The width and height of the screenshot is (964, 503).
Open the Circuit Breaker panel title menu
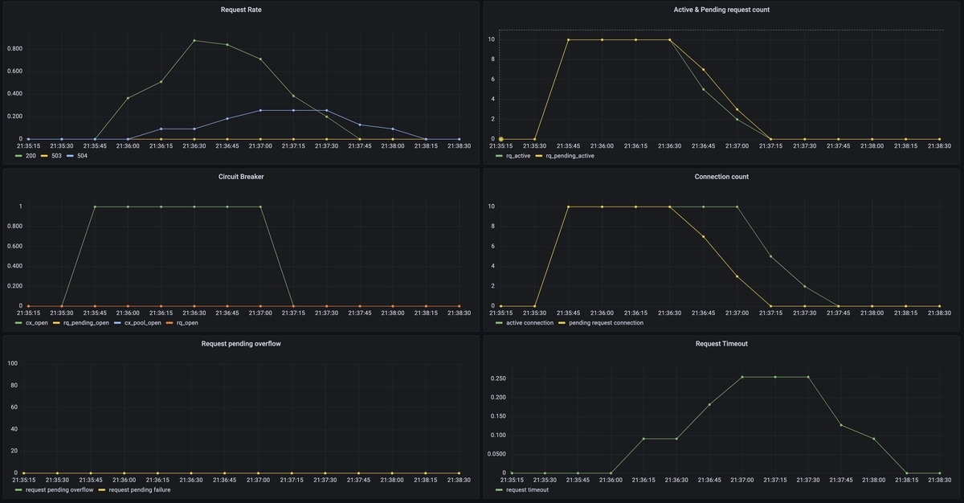tap(241, 177)
